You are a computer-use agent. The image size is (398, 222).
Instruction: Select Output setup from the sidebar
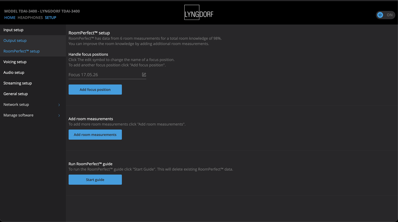[33, 40]
